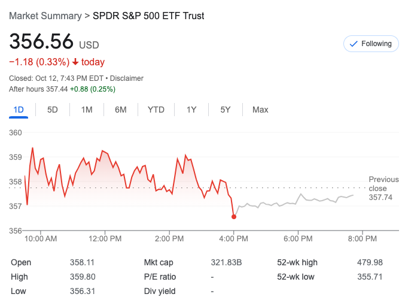Screen dimensions: 408x303
Task: Click the red down arrow icon
Action: coord(75,62)
